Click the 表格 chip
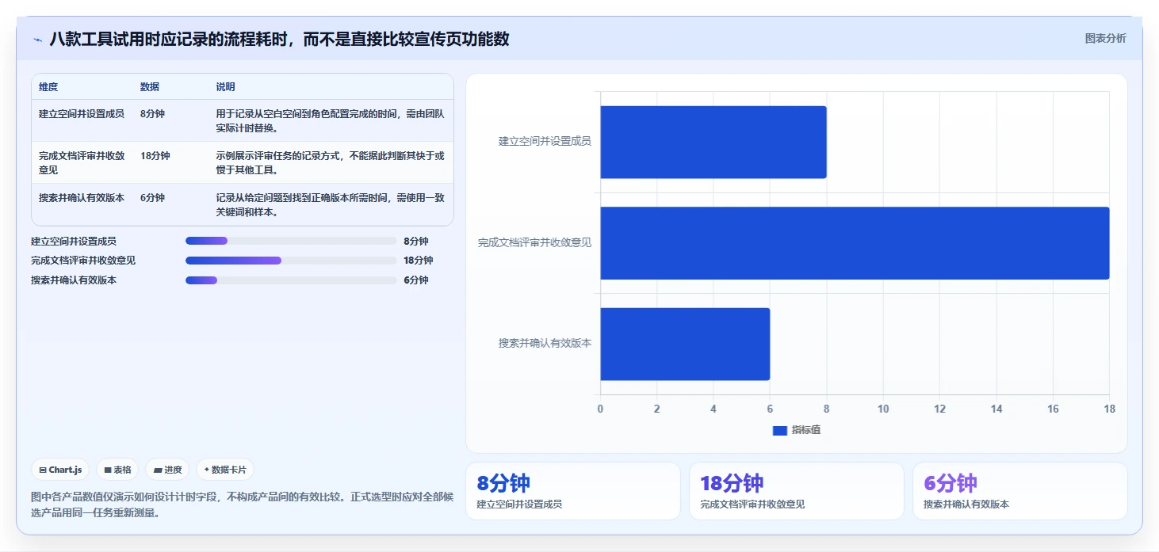 tap(117, 470)
